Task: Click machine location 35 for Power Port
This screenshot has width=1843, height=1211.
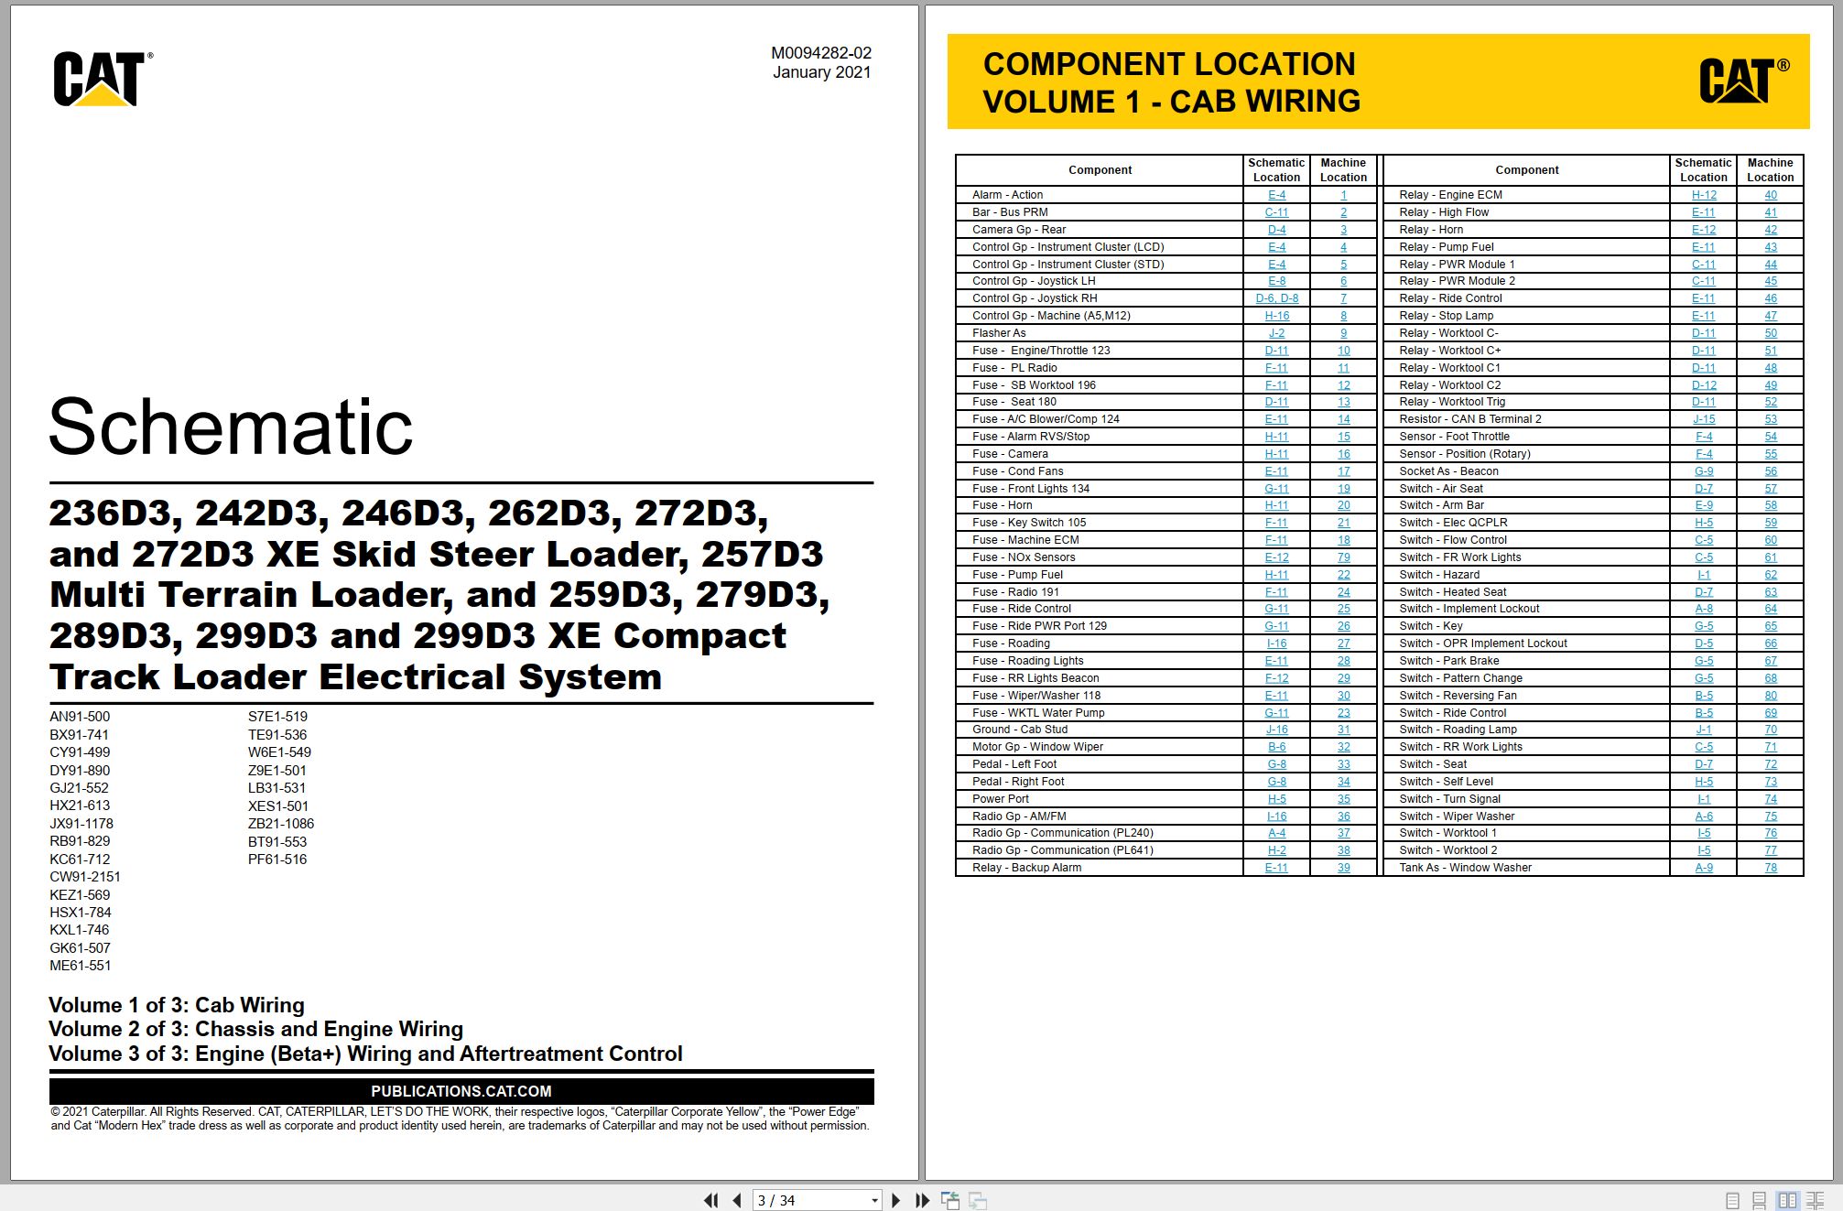Action: coord(1343,799)
